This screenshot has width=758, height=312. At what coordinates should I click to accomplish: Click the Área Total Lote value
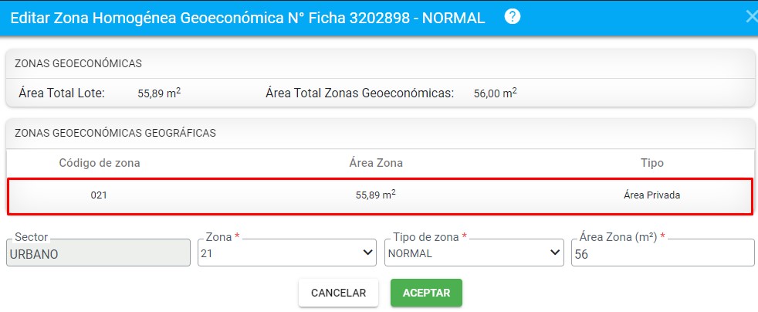click(x=159, y=93)
